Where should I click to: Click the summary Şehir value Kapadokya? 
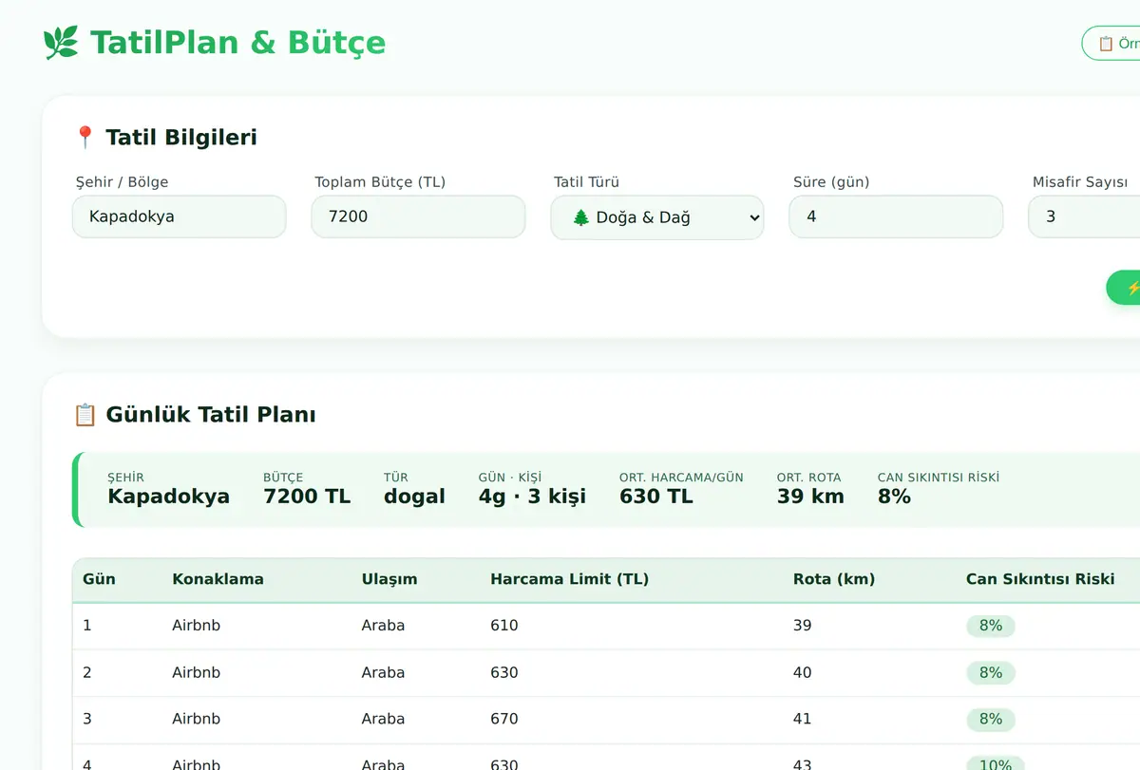click(168, 497)
